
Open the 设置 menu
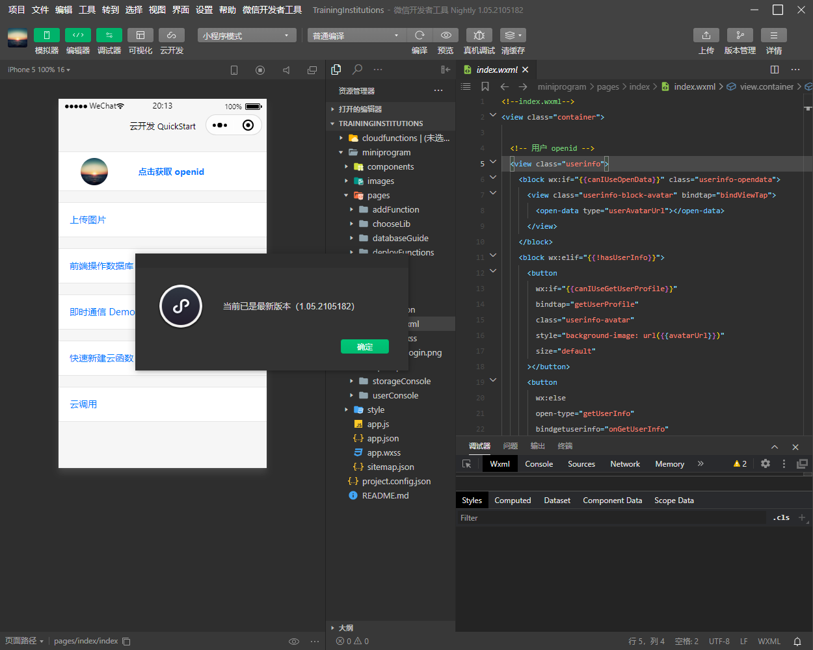[x=204, y=10]
